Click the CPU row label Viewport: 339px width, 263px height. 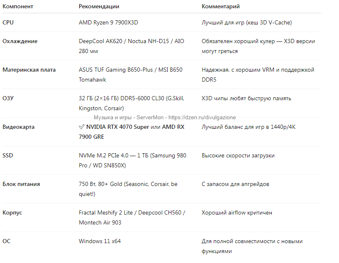pyautogui.click(x=8, y=23)
